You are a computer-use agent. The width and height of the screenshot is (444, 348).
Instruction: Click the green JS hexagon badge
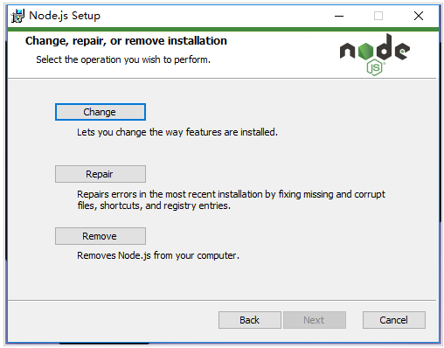(375, 67)
